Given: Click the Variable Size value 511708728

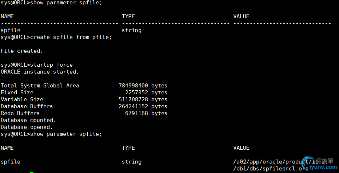Looking at the screenshot, I should pyautogui.click(x=133, y=99).
